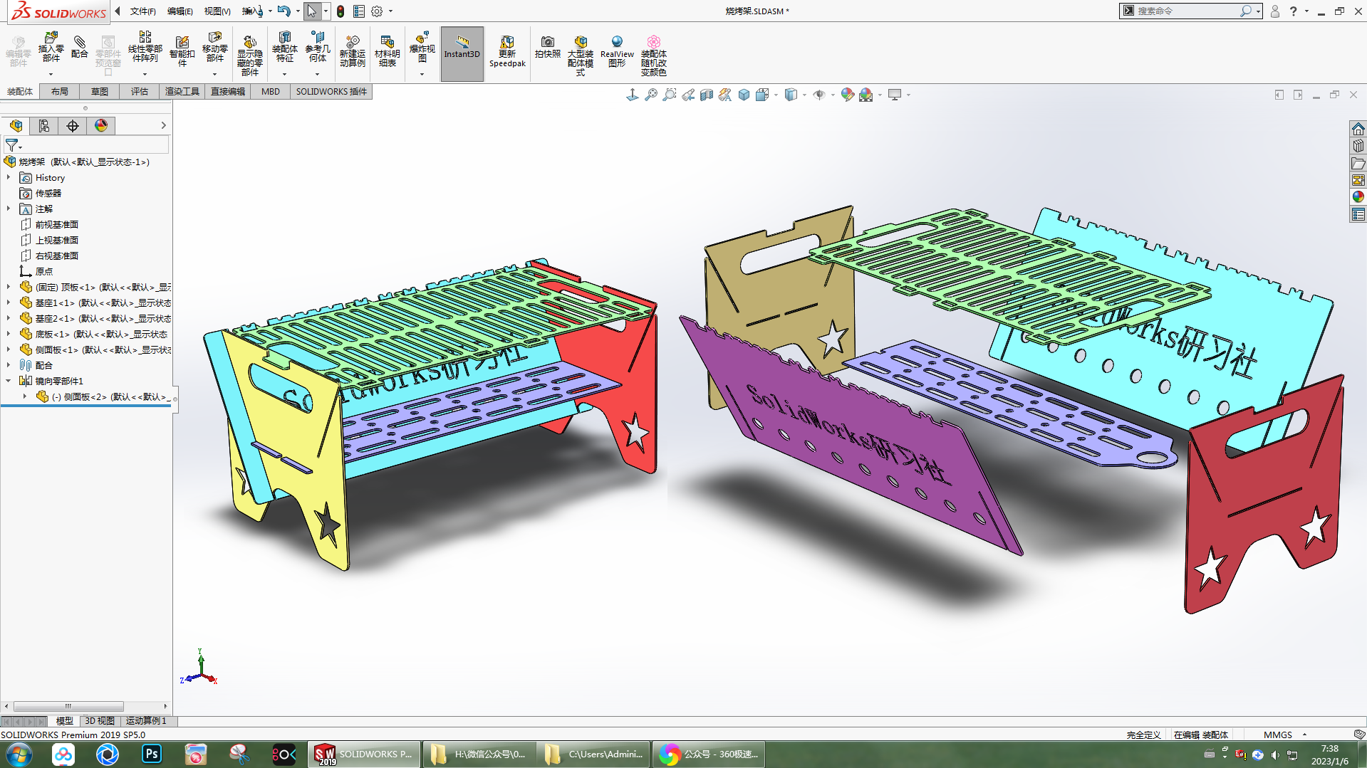This screenshot has width=1367, height=768.
Task: Take a Snapshot (拍快照)
Action: click(x=547, y=47)
